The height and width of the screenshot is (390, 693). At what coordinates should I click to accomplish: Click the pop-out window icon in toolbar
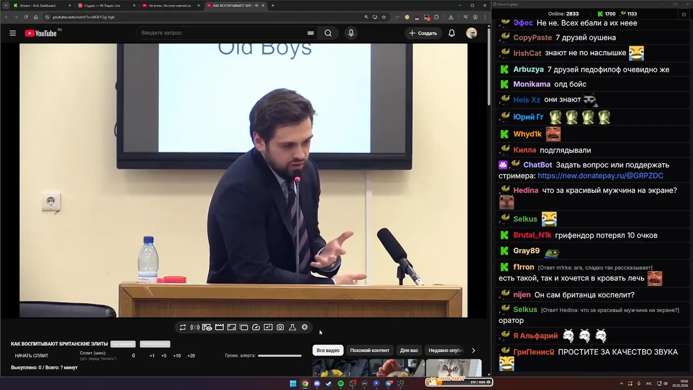pyautogui.click(x=244, y=327)
